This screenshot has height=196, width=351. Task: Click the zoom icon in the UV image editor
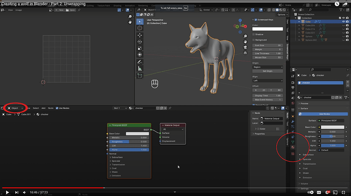pyautogui.click(x=130, y=17)
